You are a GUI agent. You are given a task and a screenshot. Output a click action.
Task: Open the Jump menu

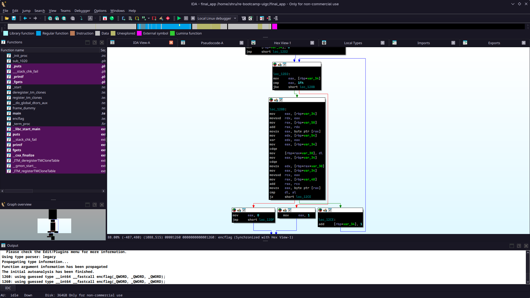pyautogui.click(x=26, y=11)
